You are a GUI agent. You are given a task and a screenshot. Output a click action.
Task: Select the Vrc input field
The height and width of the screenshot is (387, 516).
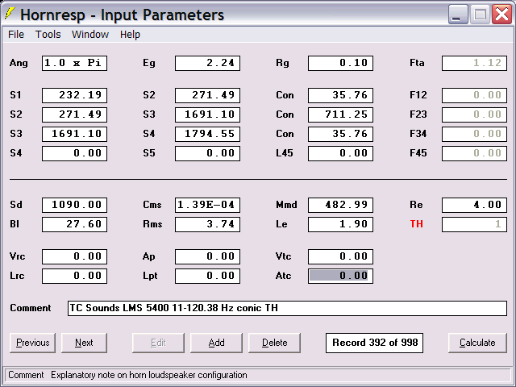pyautogui.click(x=74, y=256)
